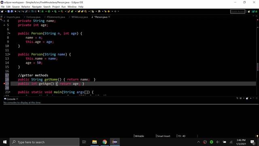This screenshot has width=259, height=146.
Task: Click the Next Annotation toolbar icon
Action: 93,11
